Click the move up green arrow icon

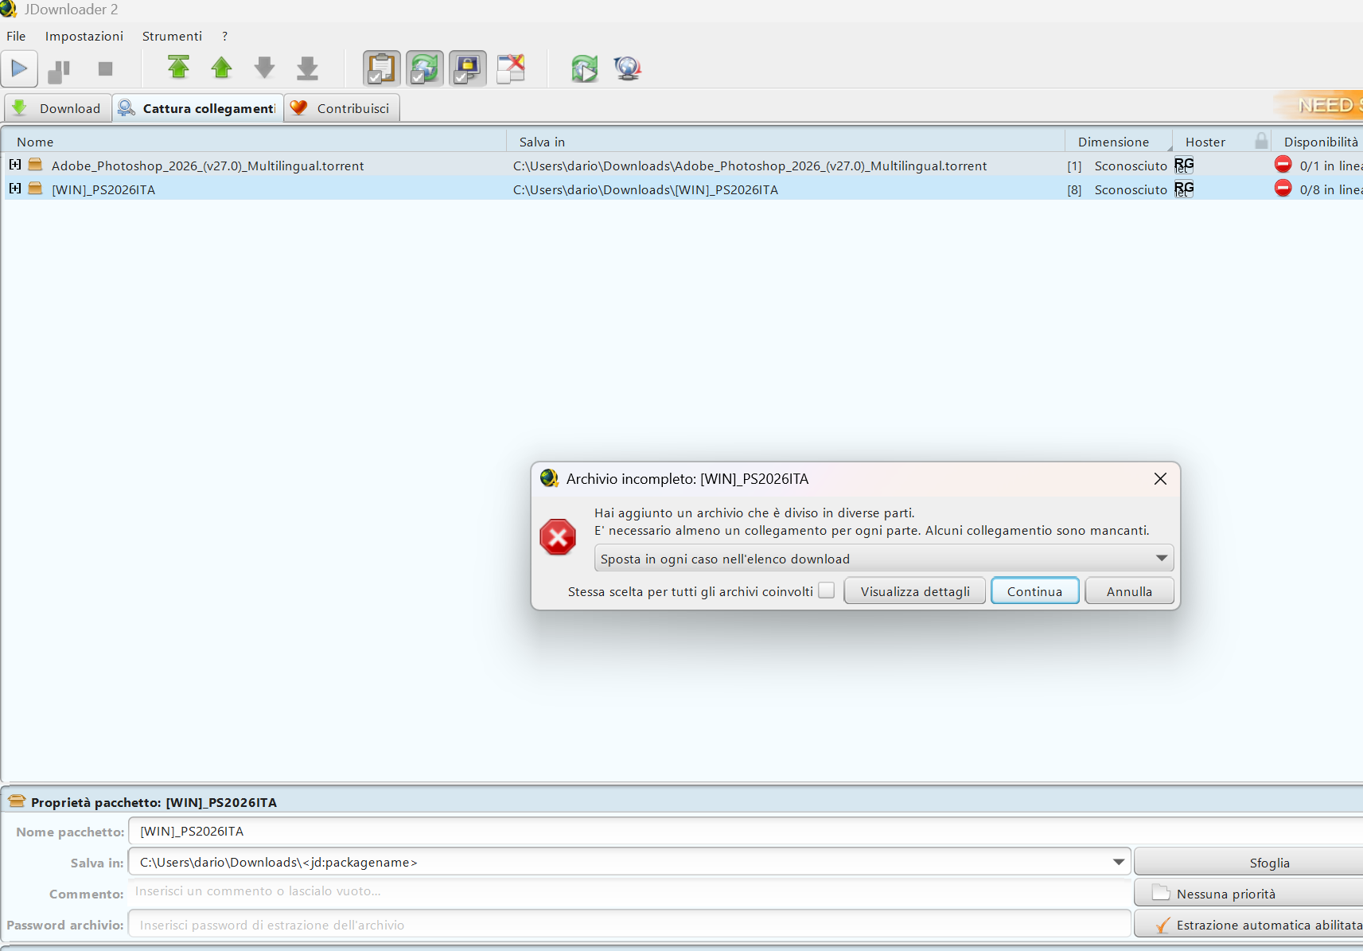coord(221,68)
